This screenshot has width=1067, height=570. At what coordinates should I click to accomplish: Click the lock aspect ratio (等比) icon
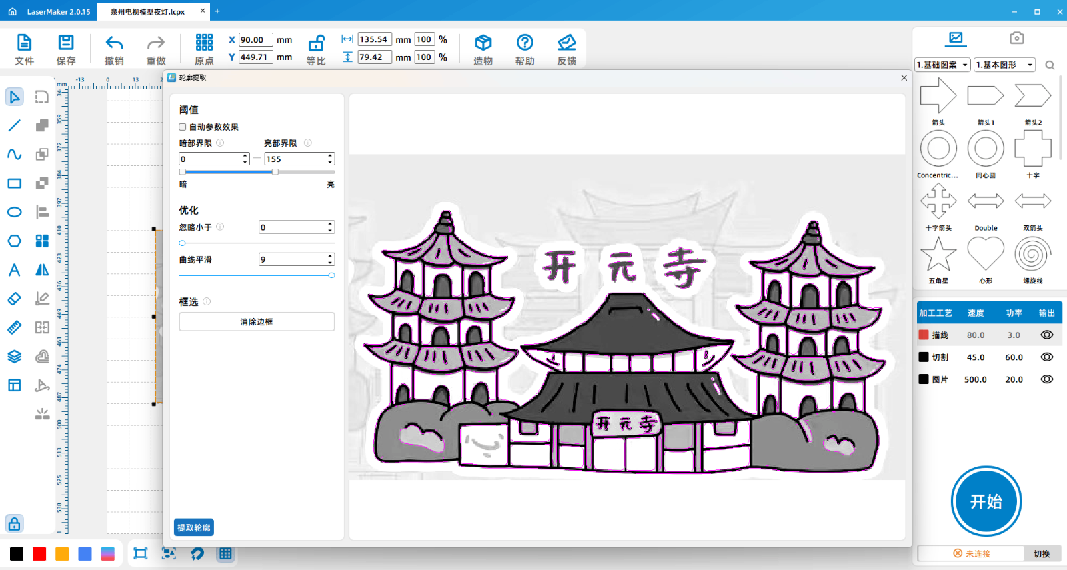316,44
